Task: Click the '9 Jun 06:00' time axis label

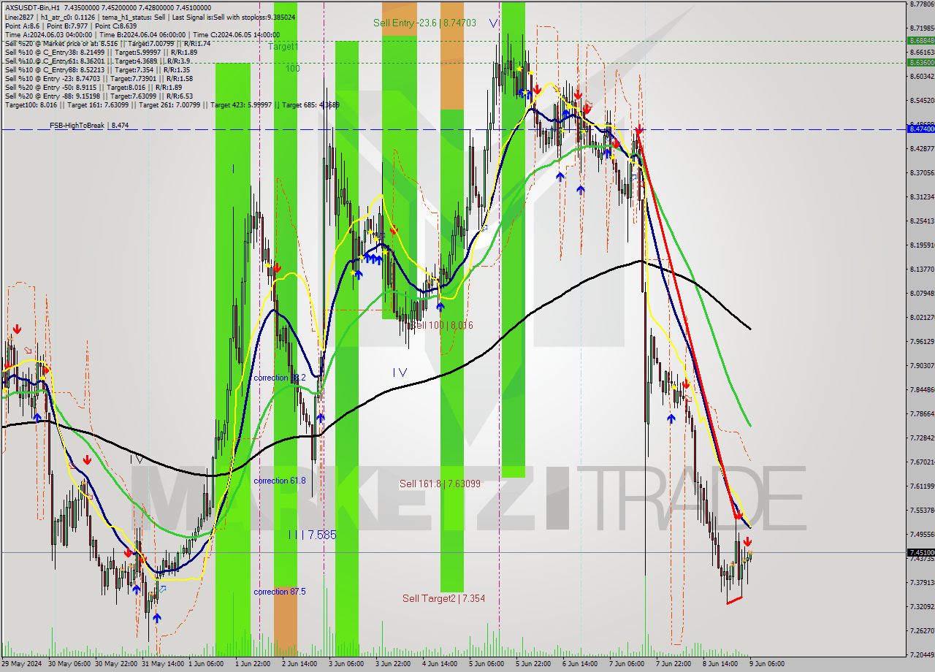Action: (x=767, y=664)
